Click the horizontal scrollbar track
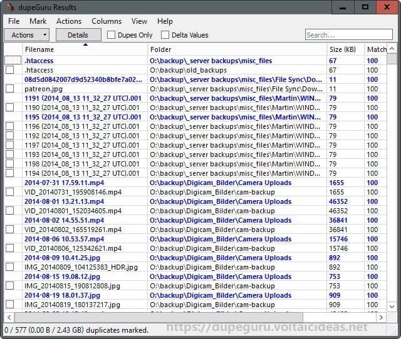 (x=339, y=317)
